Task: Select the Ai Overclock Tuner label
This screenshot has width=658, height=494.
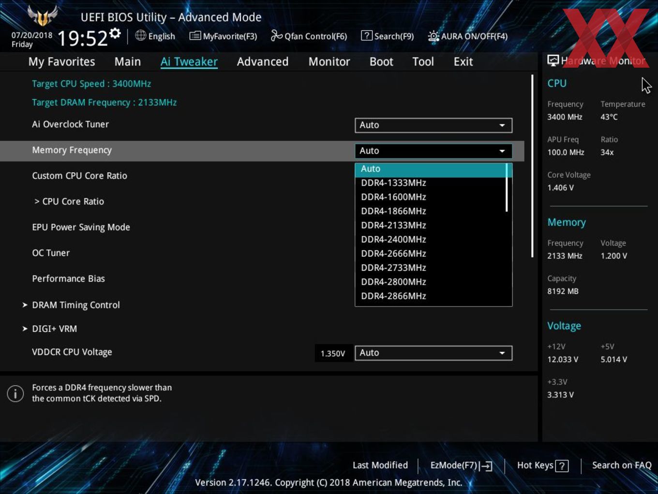Action: coord(70,124)
